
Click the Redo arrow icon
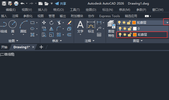click(31, 4)
